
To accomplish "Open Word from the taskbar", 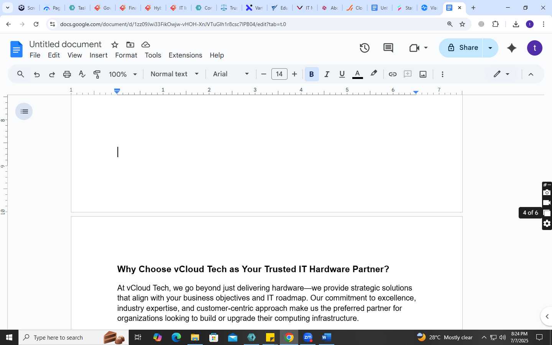I will (326, 337).
